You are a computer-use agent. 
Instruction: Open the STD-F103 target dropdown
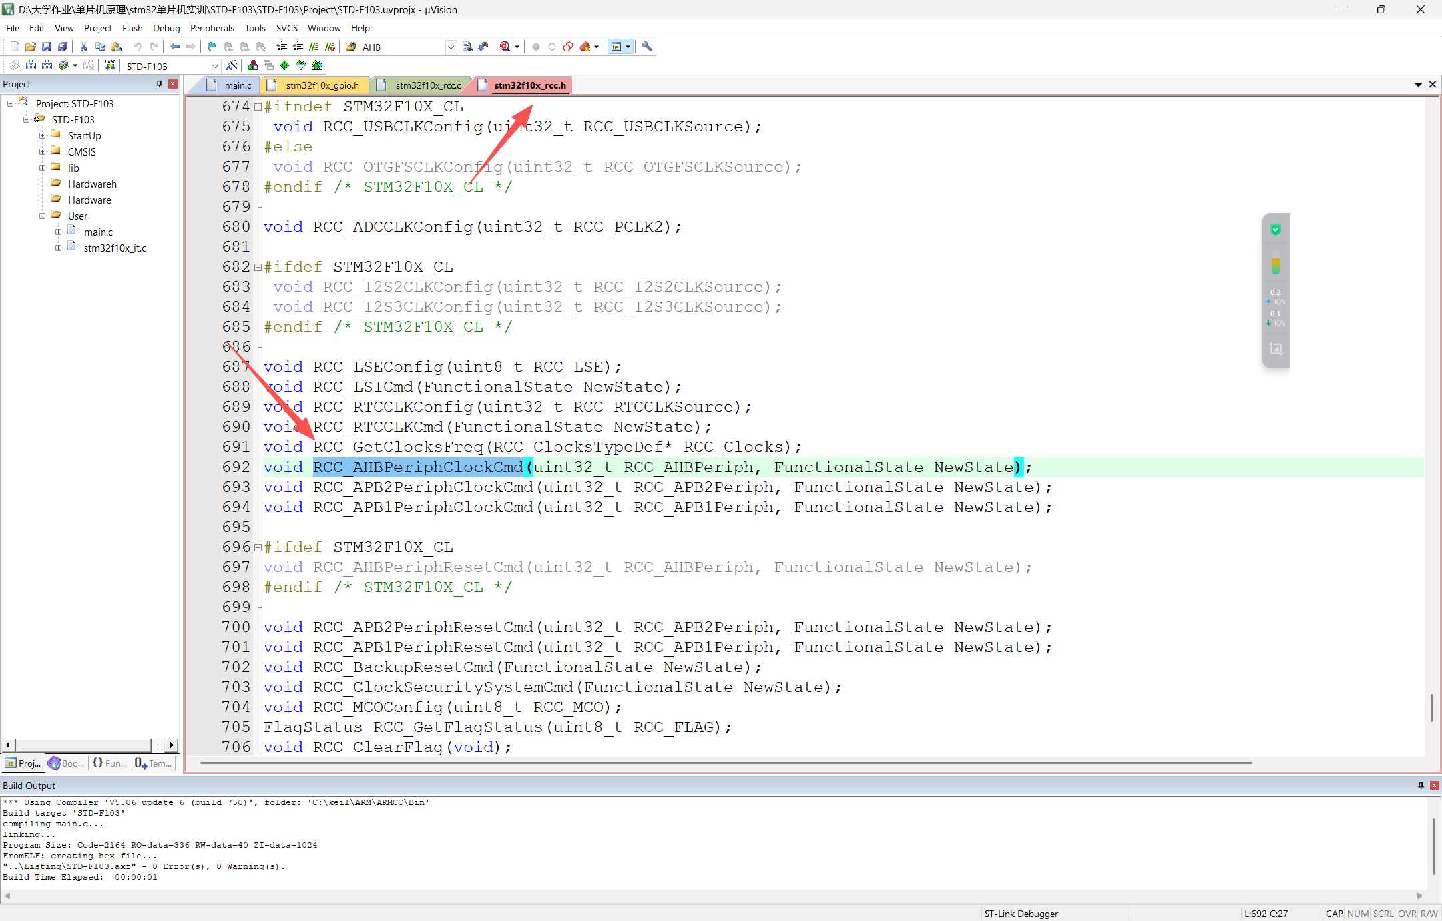pos(215,66)
